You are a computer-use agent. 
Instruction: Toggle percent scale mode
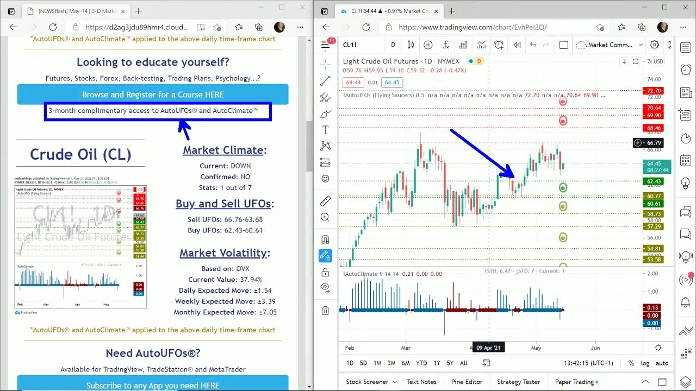tap(631, 363)
